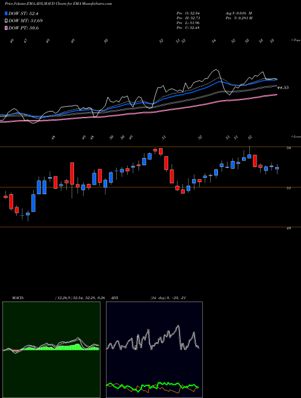Click the 'Pre C: 52.48' value
Viewport: 301px width, 398px height.
pyautogui.click(x=188, y=28)
